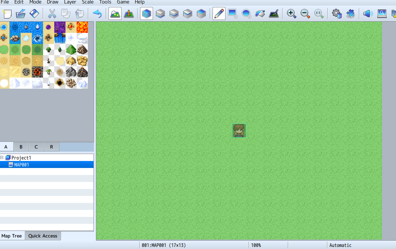396x249 pixels.
Task: Pick the green mountain tile
Action: pos(71,49)
